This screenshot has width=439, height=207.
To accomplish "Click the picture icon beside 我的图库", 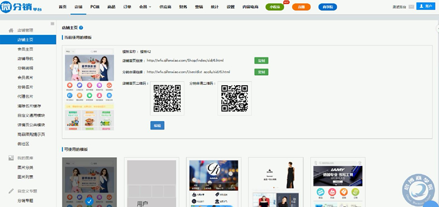I will point(11,158).
